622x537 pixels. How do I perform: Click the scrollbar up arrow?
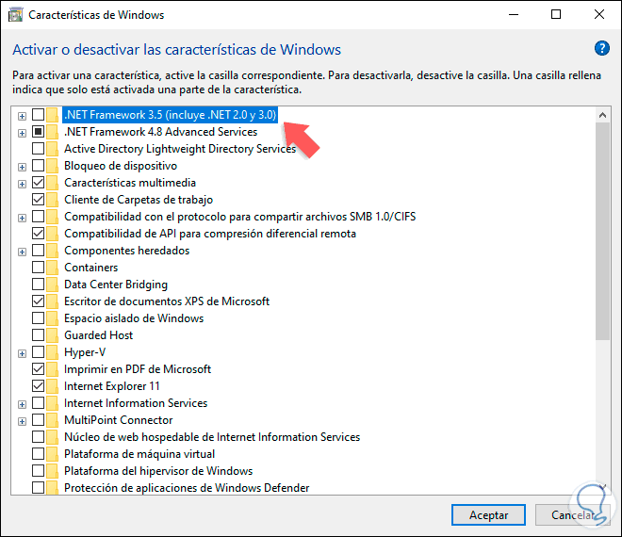[x=602, y=115]
